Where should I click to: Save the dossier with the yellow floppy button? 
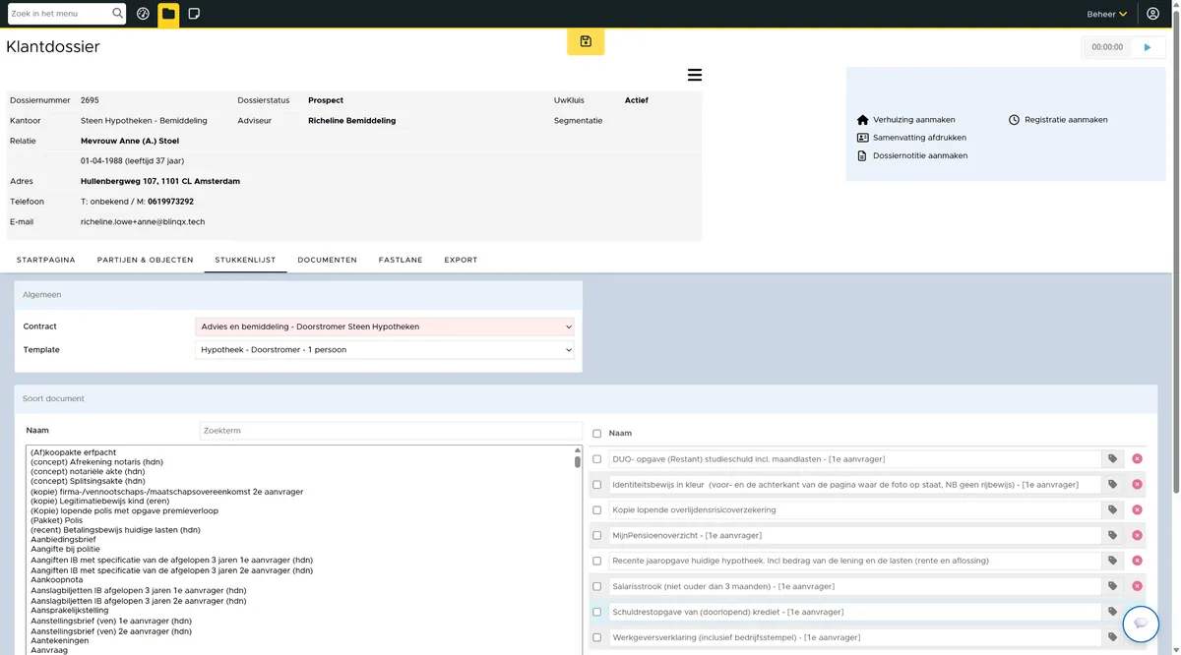click(586, 41)
